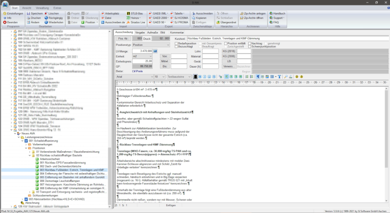The width and height of the screenshot is (390, 213).
Task: Switch to the Extras ribbon tab
Action: pos(57,8)
